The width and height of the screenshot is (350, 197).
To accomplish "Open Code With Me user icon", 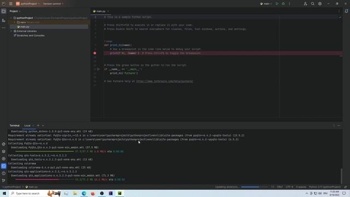I will coord(305,4).
